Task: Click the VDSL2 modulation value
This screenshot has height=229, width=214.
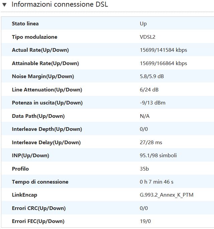Action: [147, 37]
